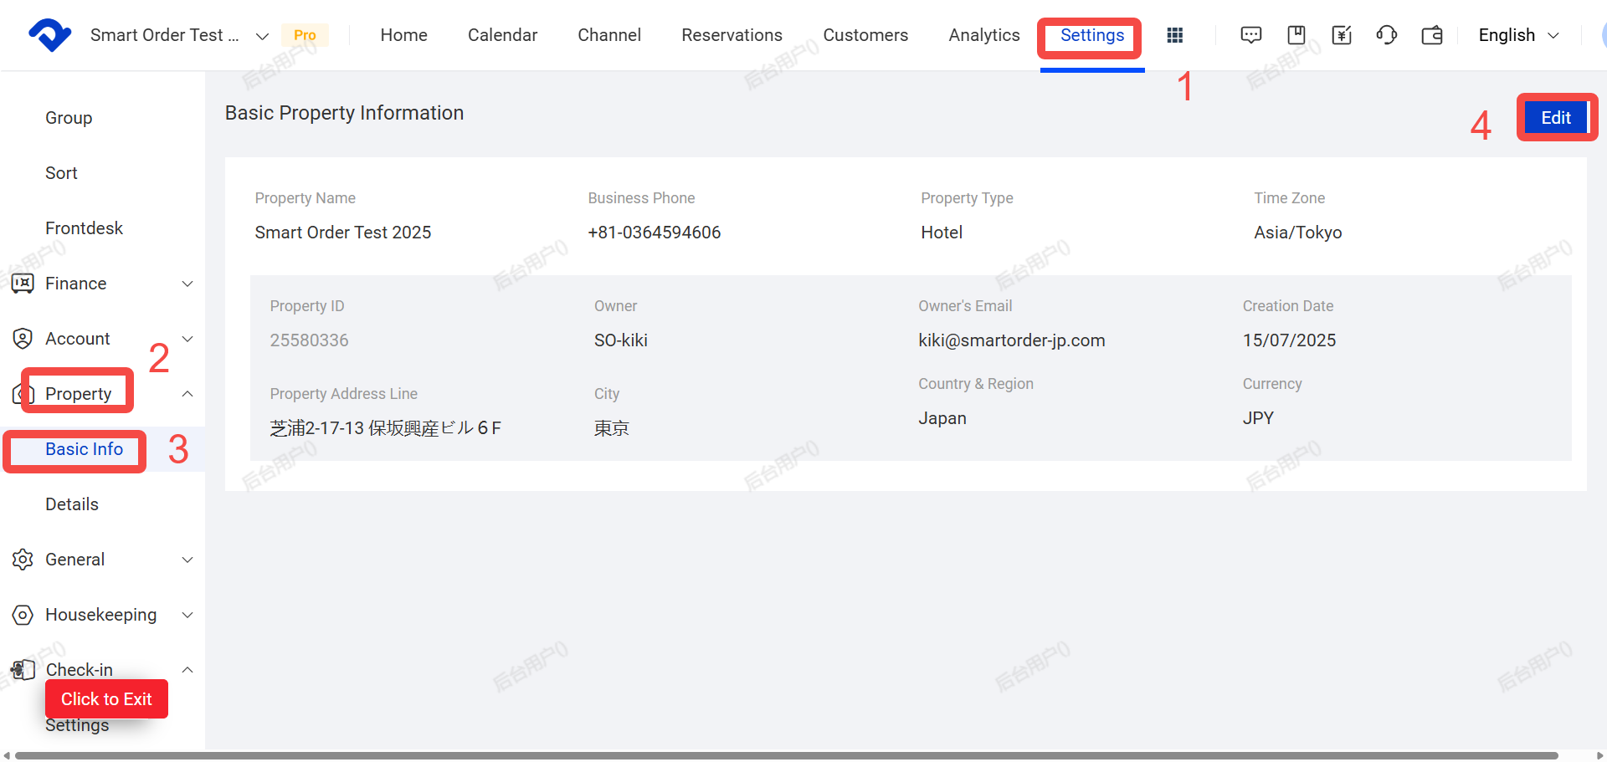
Task: Click the owner email kiki@smartorder-jp.com
Action: click(1012, 340)
